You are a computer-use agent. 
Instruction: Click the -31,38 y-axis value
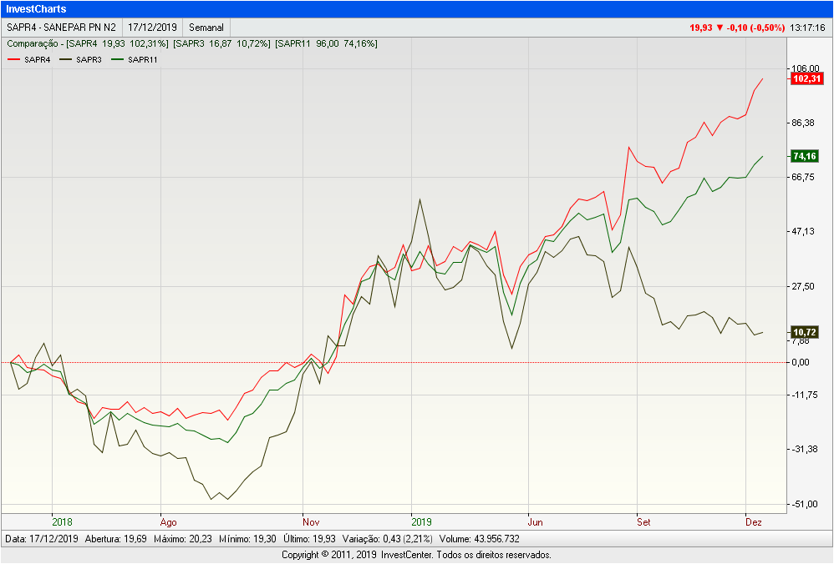[x=804, y=450]
